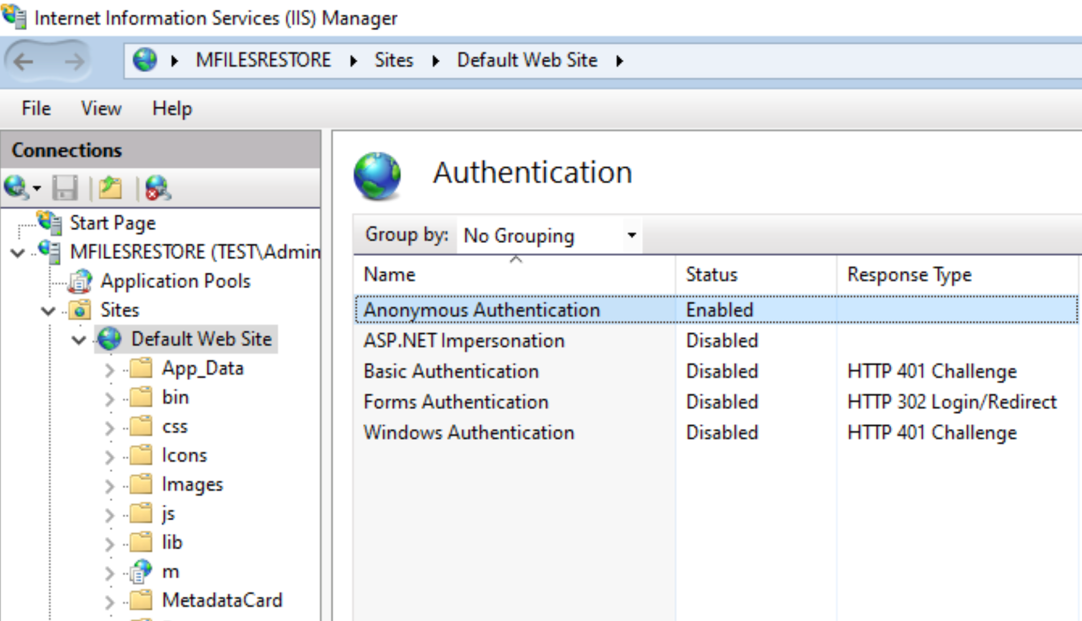Viewport: 1082px width, 621px height.
Task: Click HTTP 302 Login/Redirect response type cell
Action: point(952,402)
